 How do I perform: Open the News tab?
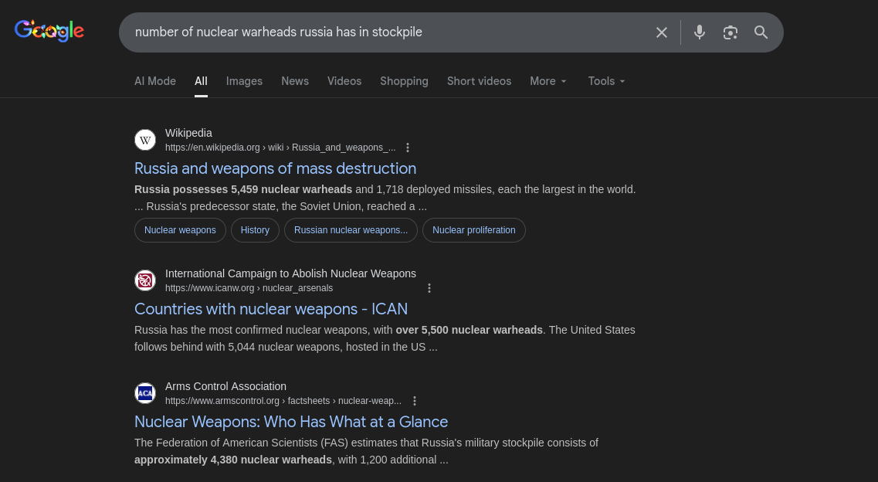tap(295, 81)
